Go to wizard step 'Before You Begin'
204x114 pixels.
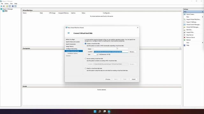coord(70,39)
